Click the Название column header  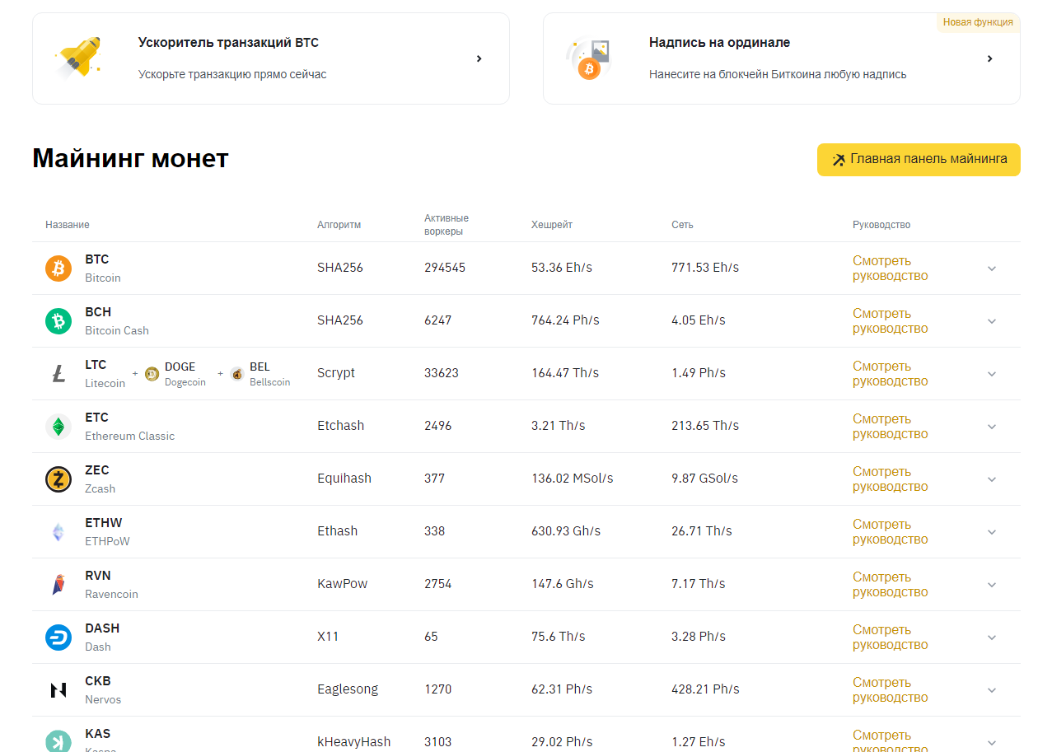pos(68,225)
